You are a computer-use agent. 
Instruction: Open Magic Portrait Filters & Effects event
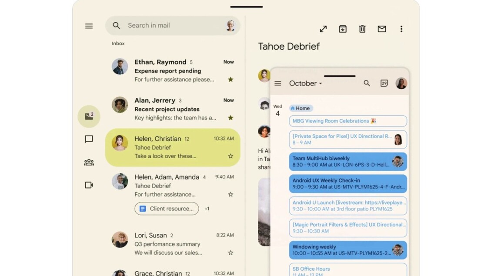348,228
